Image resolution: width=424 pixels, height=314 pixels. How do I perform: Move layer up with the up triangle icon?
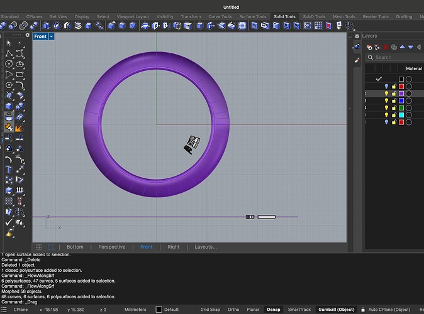(403, 47)
